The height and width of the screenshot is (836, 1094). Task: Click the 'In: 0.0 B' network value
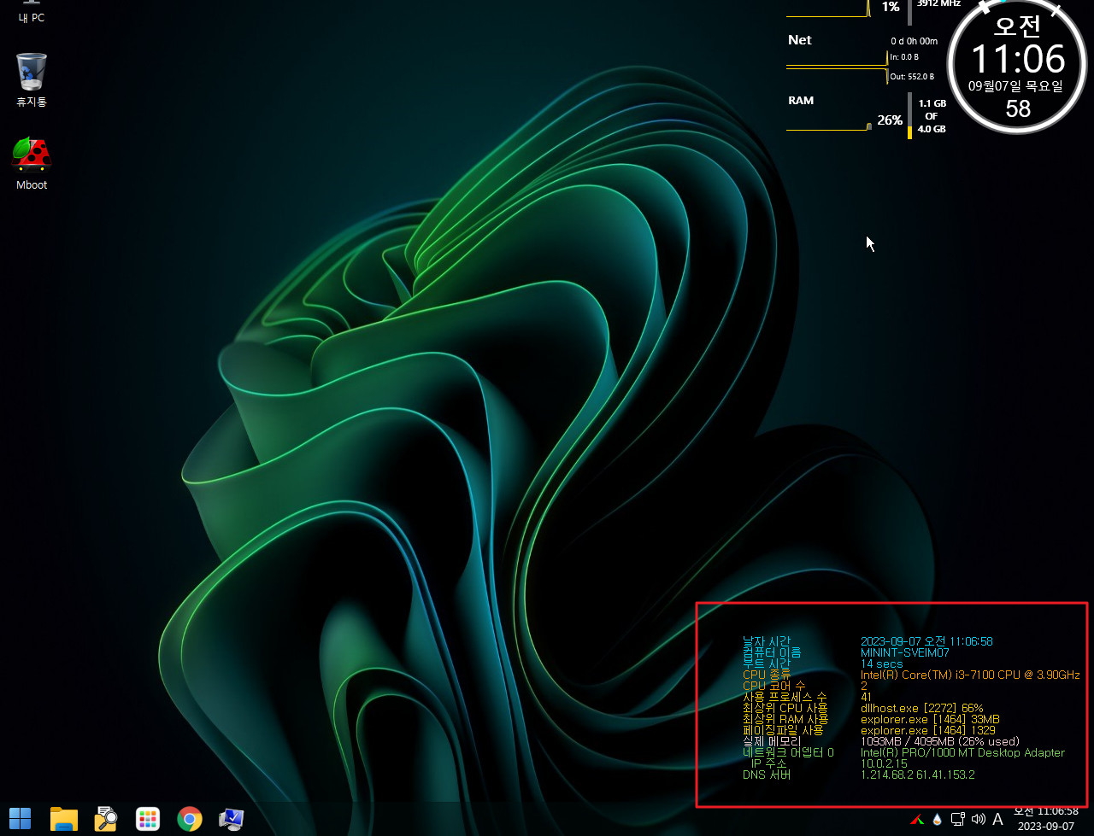904,57
